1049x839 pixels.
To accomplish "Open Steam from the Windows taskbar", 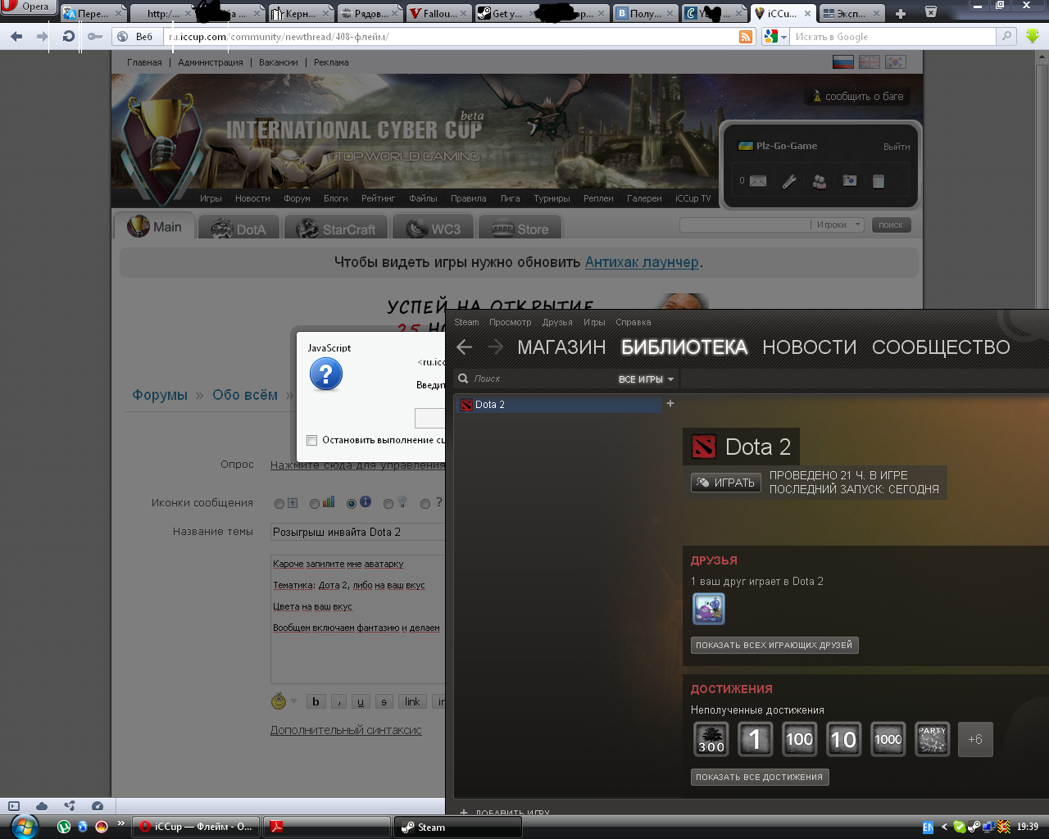I will 458,827.
